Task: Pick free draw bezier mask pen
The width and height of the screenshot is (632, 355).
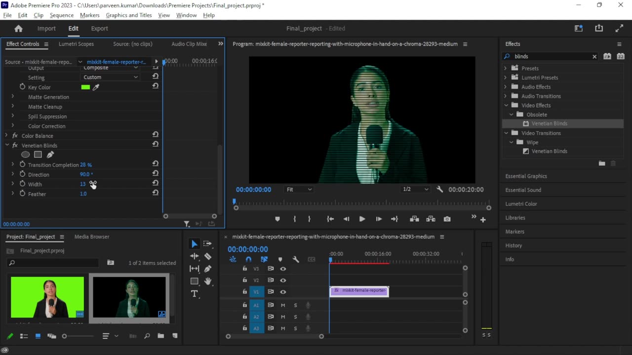Action: pos(50,155)
